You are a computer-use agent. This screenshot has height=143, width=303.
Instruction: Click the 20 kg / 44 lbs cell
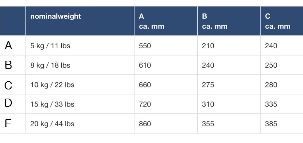coord(52,124)
